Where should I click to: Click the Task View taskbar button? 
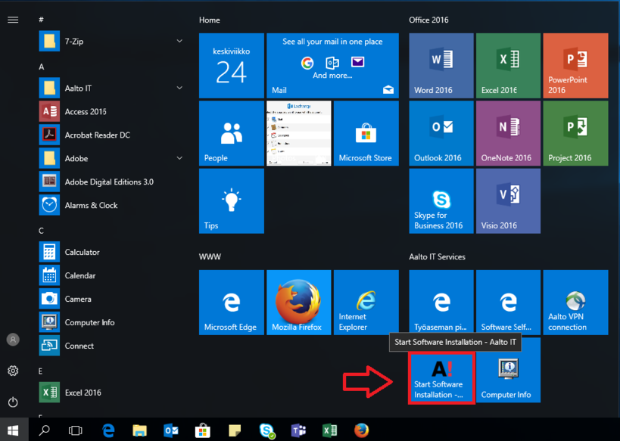[x=76, y=430]
